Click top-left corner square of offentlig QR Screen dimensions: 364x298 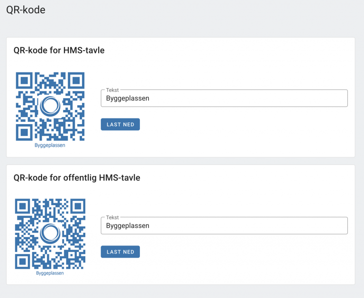23,207
